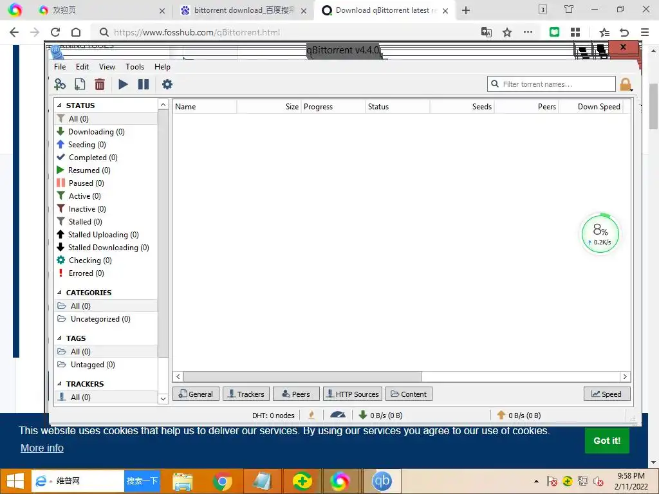Click the torrent list scroll right arrow
This screenshot has height=494, width=659.
click(x=625, y=377)
